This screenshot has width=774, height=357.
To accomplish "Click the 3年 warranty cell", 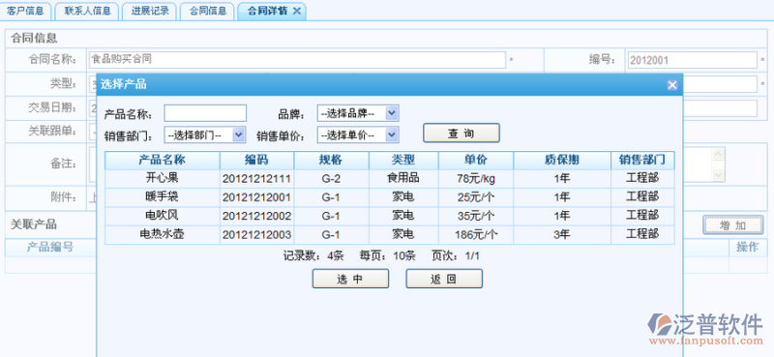I will click(562, 235).
